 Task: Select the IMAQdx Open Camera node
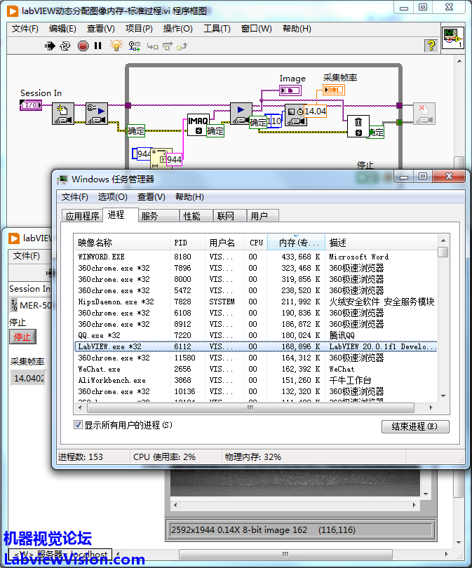pos(63,114)
